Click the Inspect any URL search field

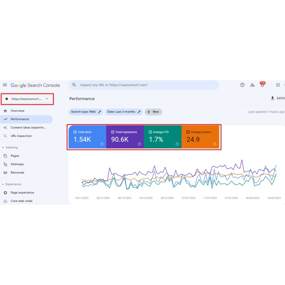pyautogui.click(x=145, y=85)
